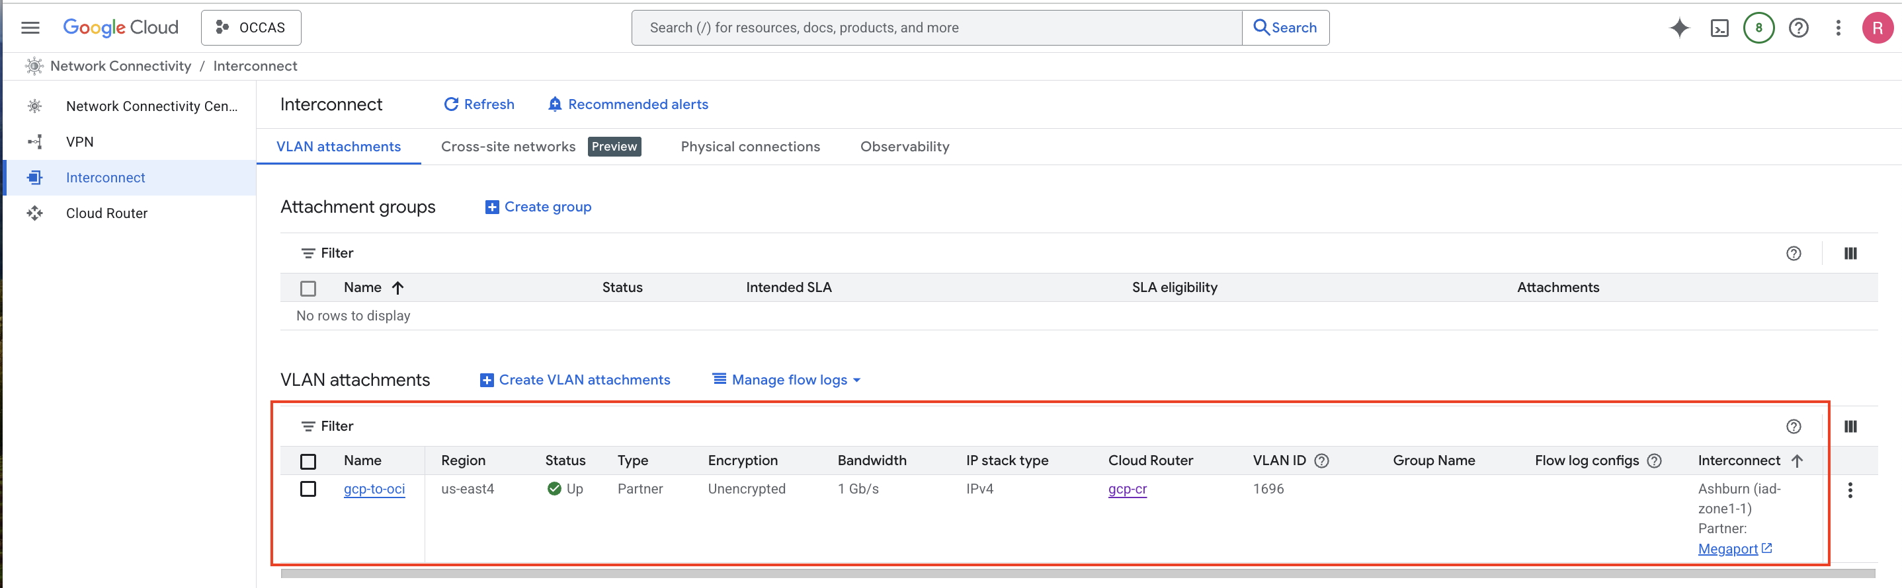Toggle select-all checkbox in Attachment groups table
1902x588 pixels.
[x=308, y=289]
